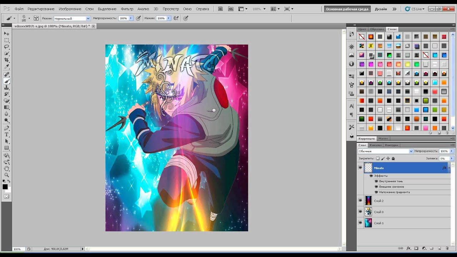Toggle the Наложение градиента effect visibility

click(x=376, y=192)
